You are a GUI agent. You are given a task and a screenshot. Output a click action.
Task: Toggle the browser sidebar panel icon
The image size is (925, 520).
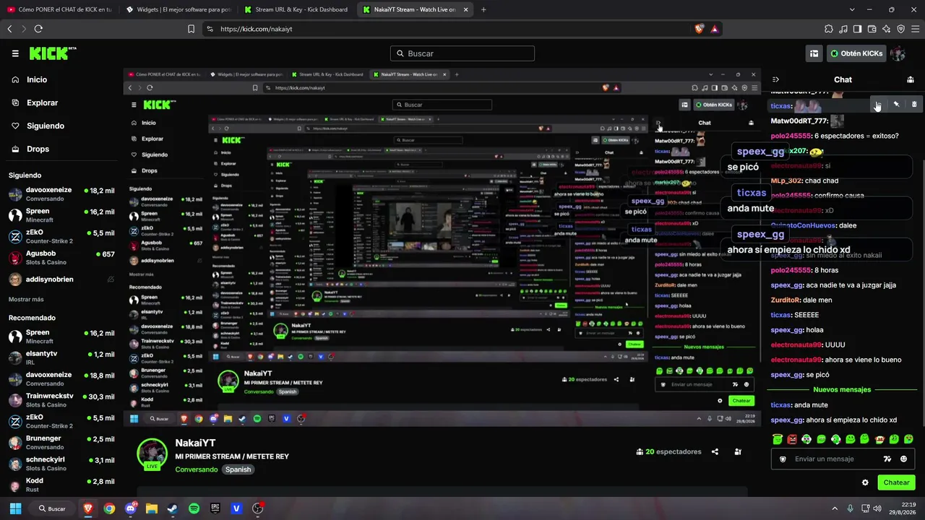coord(857,29)
